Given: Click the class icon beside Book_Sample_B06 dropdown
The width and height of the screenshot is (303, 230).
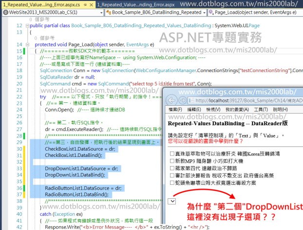Looking at the screenshot, I should tap(109, 13).
